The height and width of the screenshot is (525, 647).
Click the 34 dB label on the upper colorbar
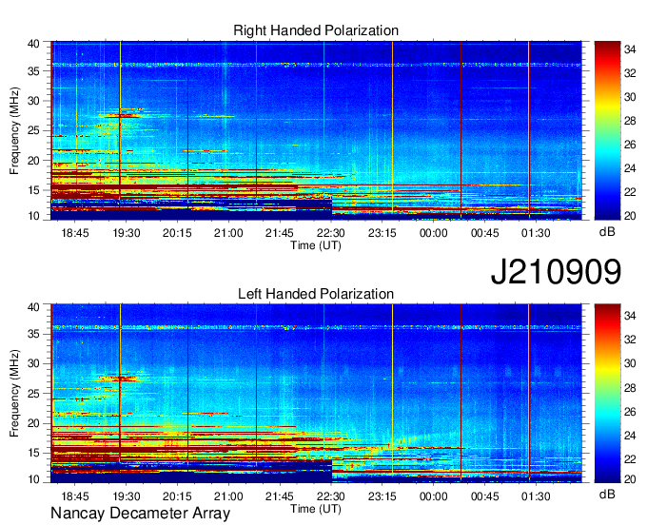click(630, 49)
